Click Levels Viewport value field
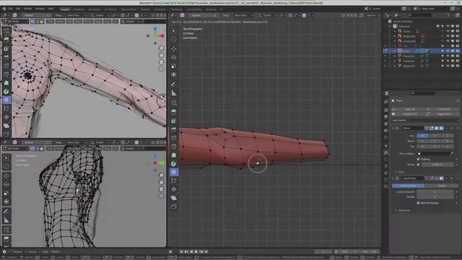Screen dimensions: 462x260 (435, 192)
